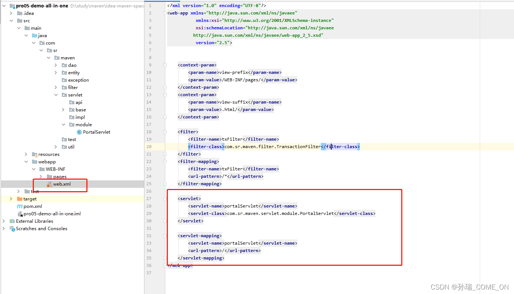
Task: Collapse the java source folder arrow
Action: (26, 36)
